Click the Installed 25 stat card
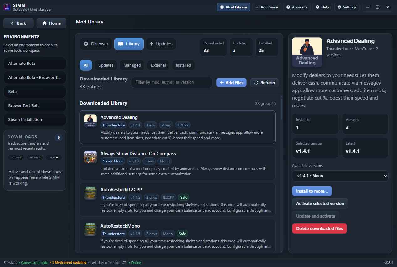This screenshot has height=267, width=397. [266, 47]
